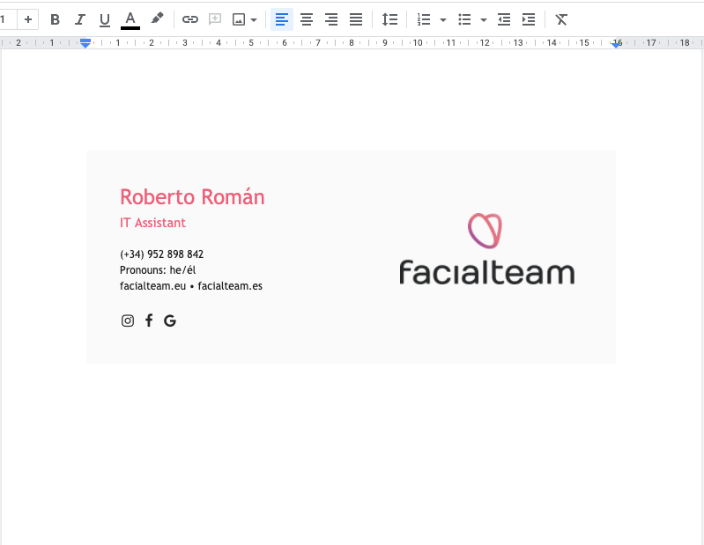This screenshot has width=704, height=545.
Task: Click the facialteam logo image
Action: tap(486, 250)
